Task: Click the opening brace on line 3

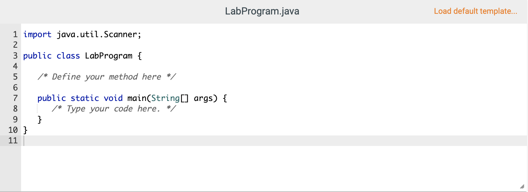Action: coord(140,56)
